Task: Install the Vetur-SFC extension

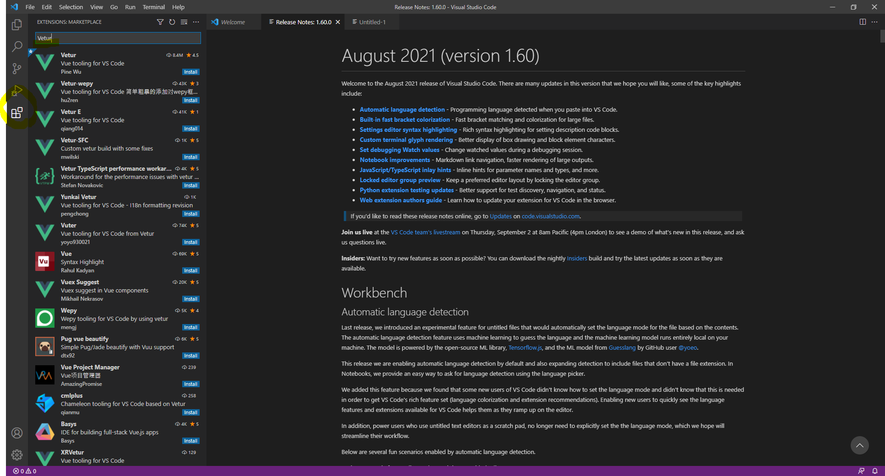Action: (x=191, y=157)
